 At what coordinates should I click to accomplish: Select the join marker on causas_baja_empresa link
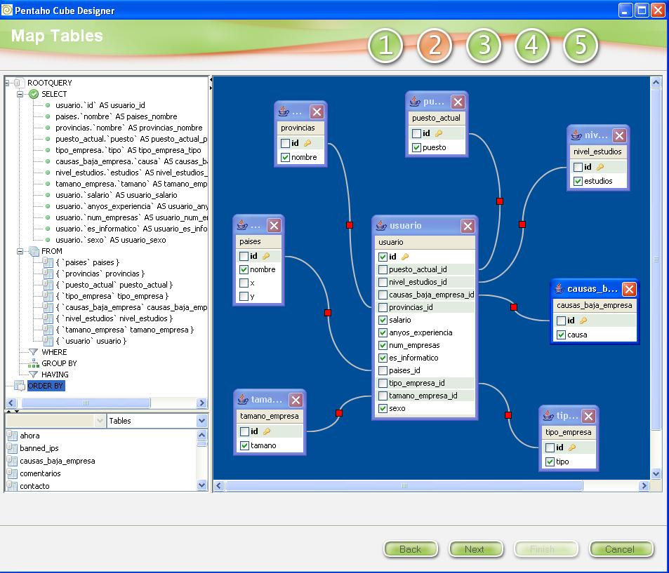514,307
